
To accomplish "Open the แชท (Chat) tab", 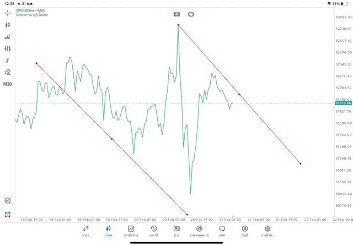I will [x=222, y=231].
